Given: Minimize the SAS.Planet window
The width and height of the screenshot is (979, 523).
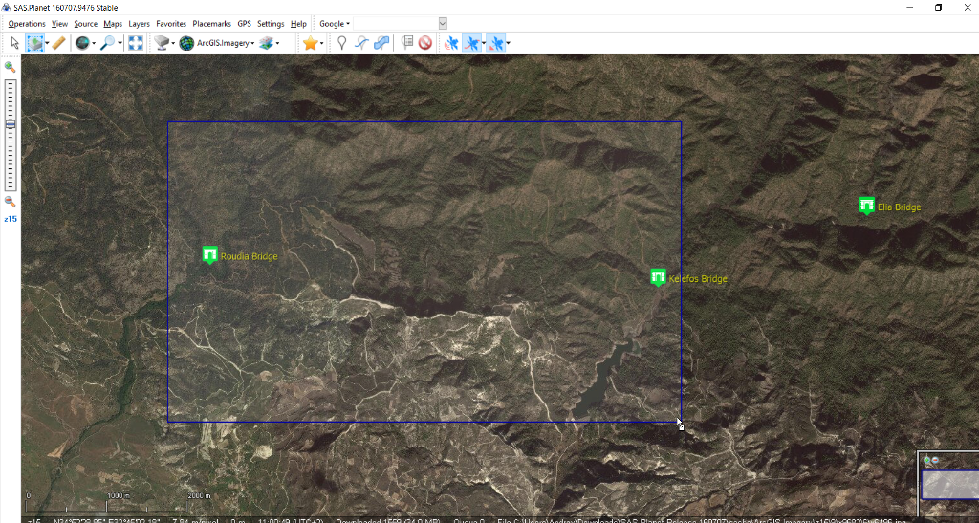Looking at the screenshot, I should (910, 8).
